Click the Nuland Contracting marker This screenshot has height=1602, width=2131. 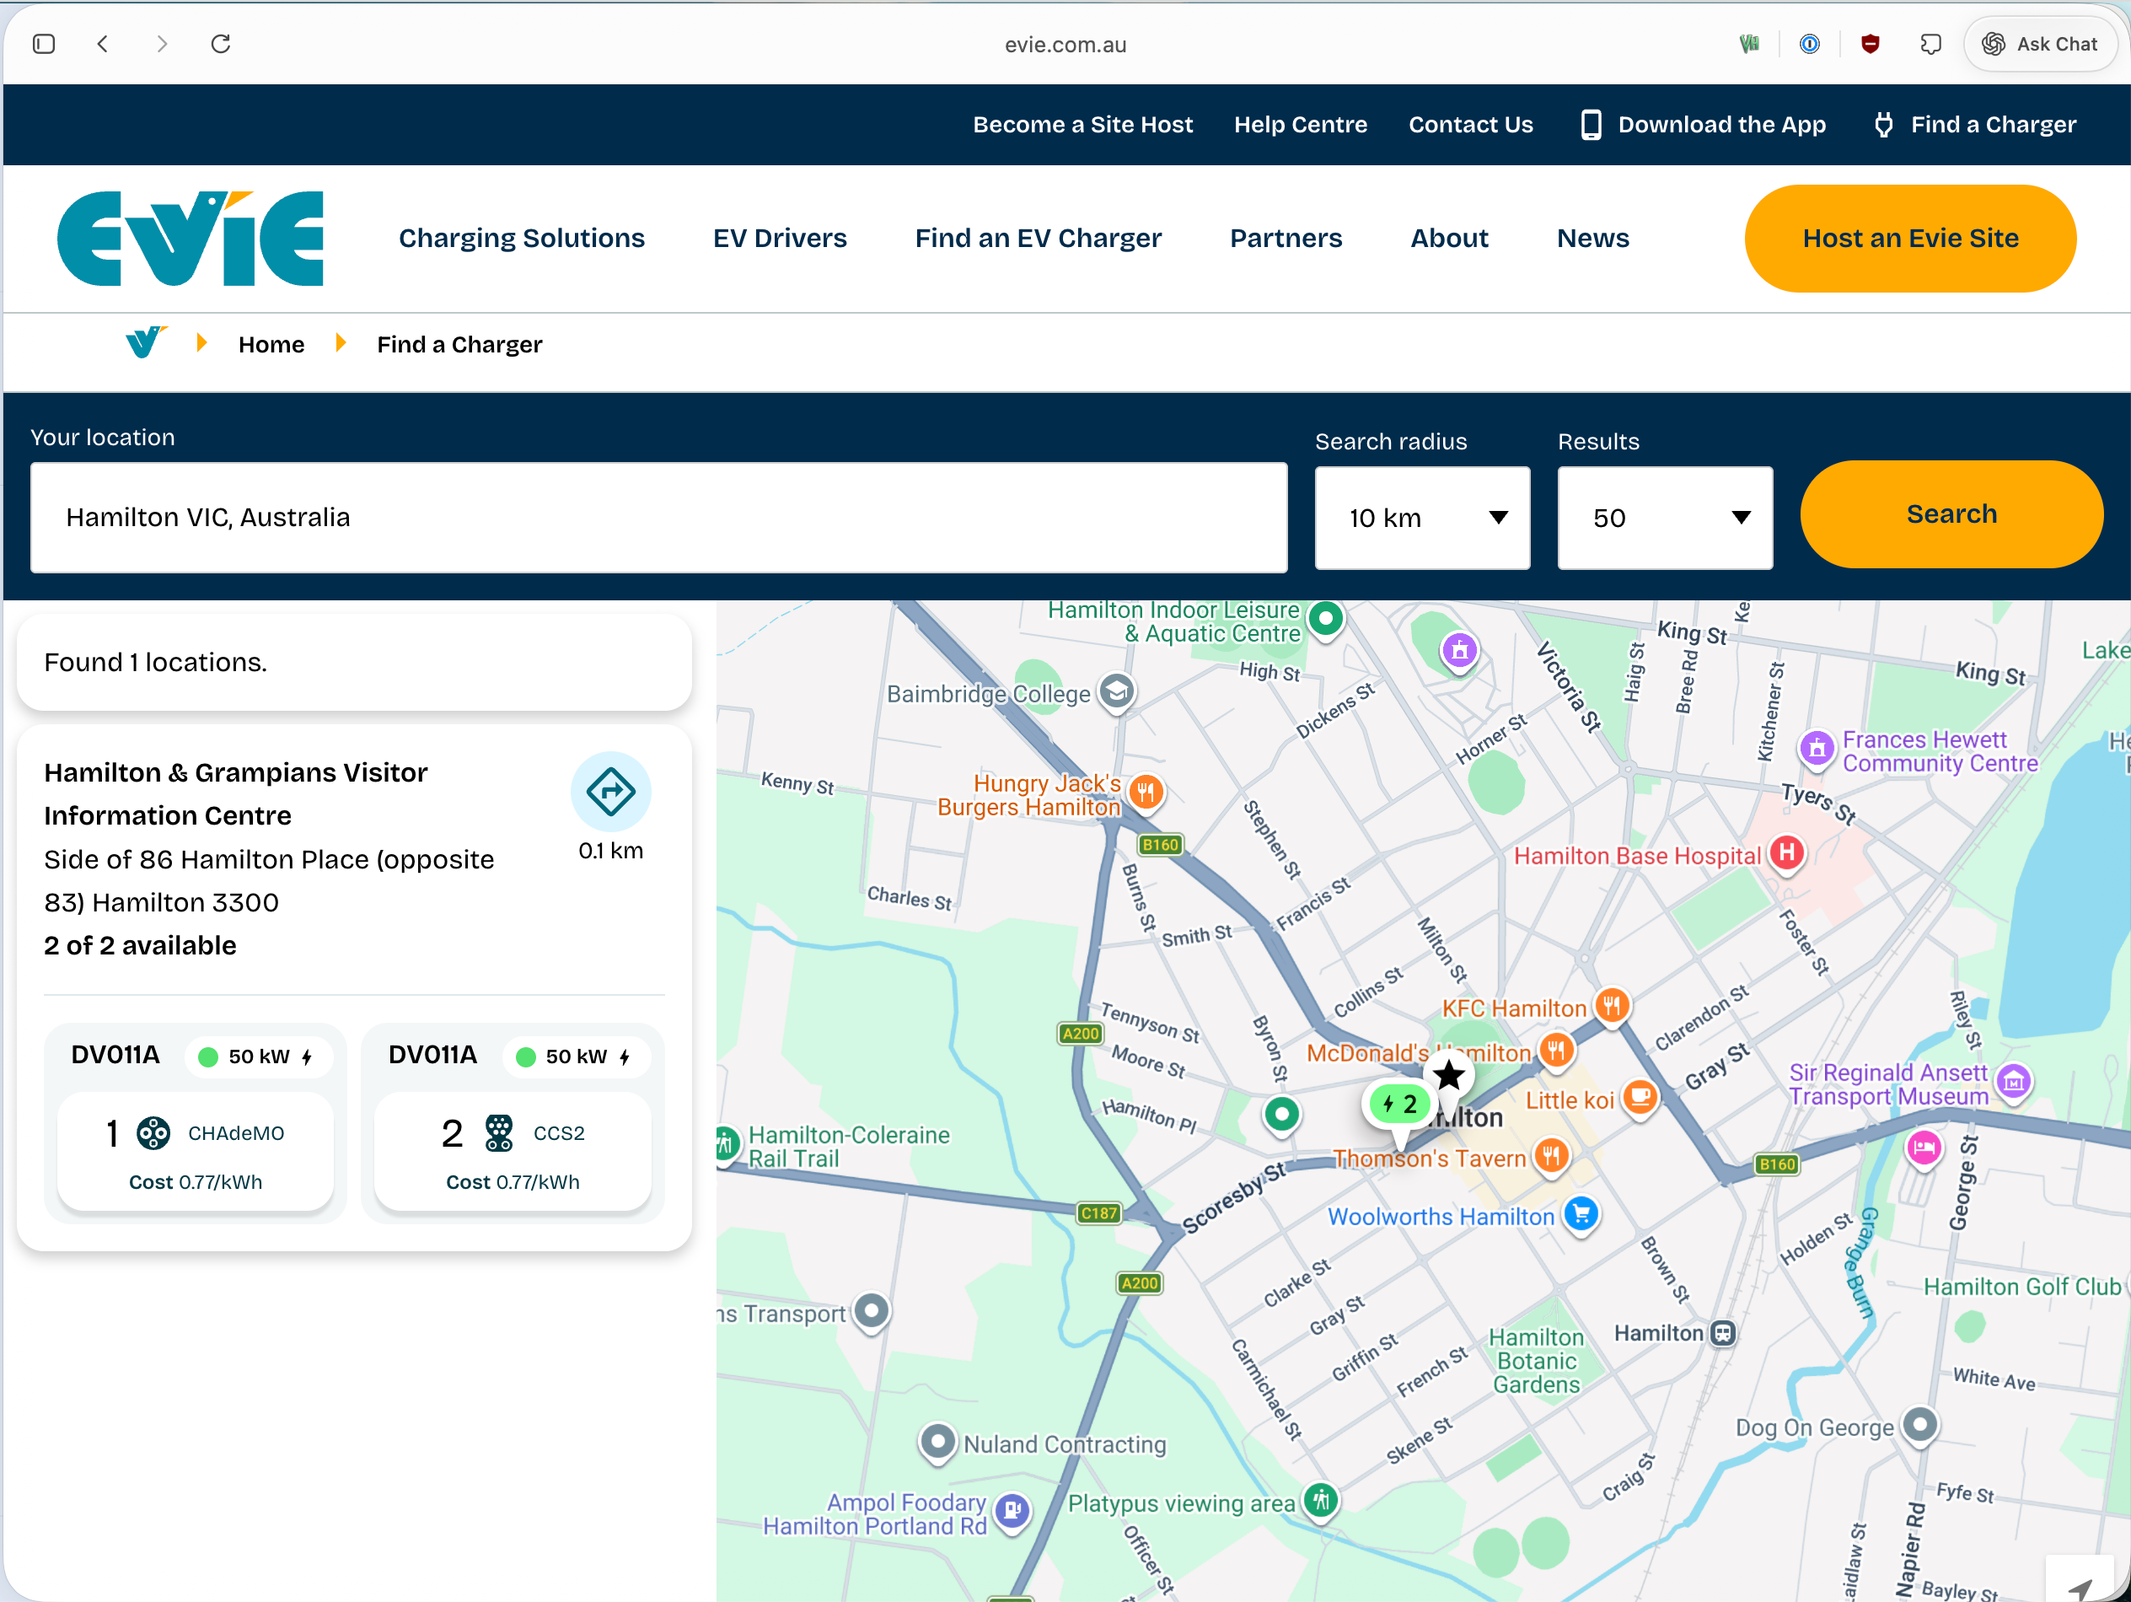[937, 1442]
